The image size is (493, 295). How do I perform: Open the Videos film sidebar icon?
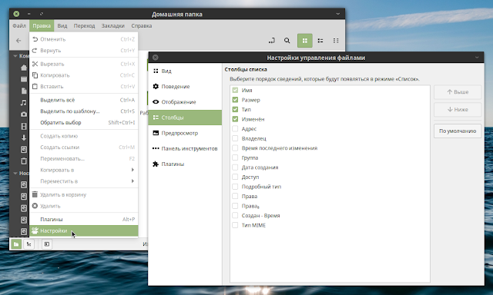coord(24,126)
